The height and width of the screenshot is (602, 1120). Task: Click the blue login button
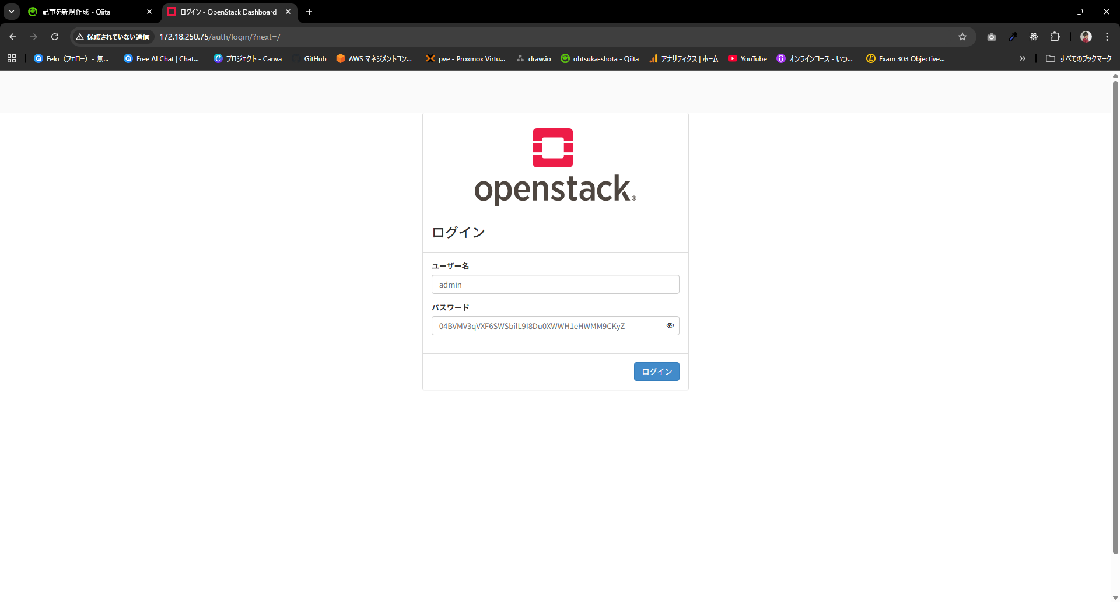tap(657, 372)
